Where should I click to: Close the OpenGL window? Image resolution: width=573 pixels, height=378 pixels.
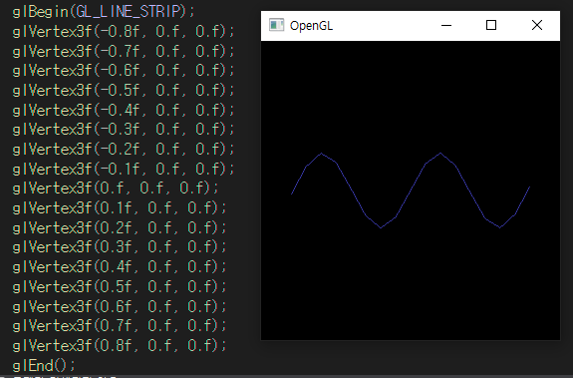click(x=537, y=25)
